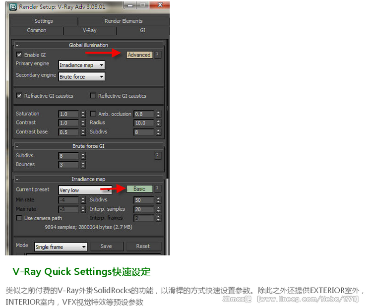
Task: Collapse the Global illumination rollout
Action: pyautogui.click(x=17, y=45)
